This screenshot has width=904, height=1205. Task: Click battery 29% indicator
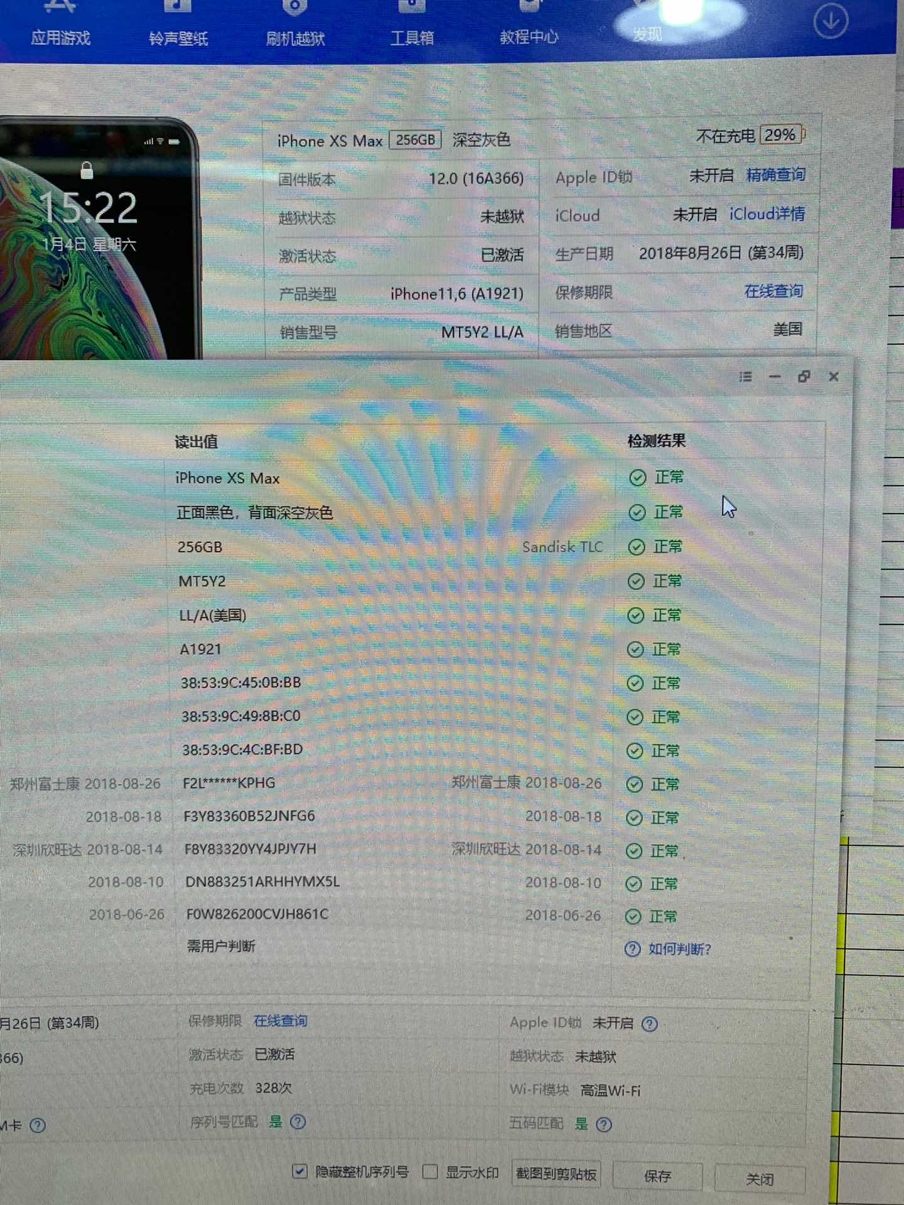[781, 135]
